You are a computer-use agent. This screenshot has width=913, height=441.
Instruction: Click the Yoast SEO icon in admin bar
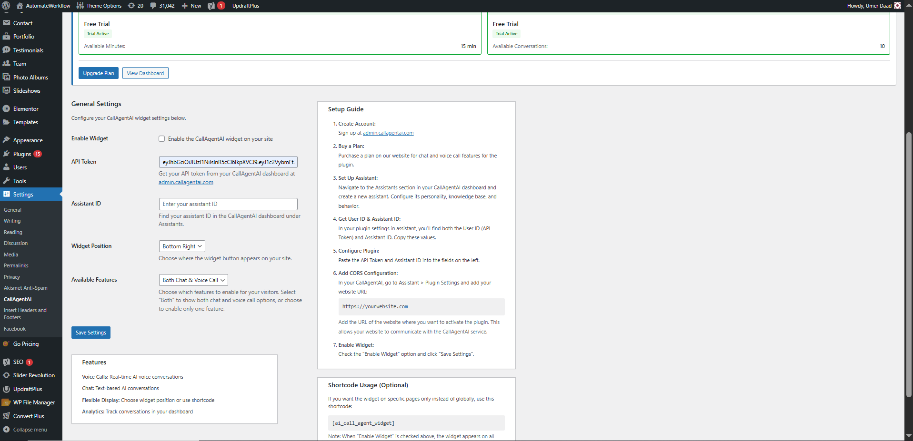[x=212, y=6]
